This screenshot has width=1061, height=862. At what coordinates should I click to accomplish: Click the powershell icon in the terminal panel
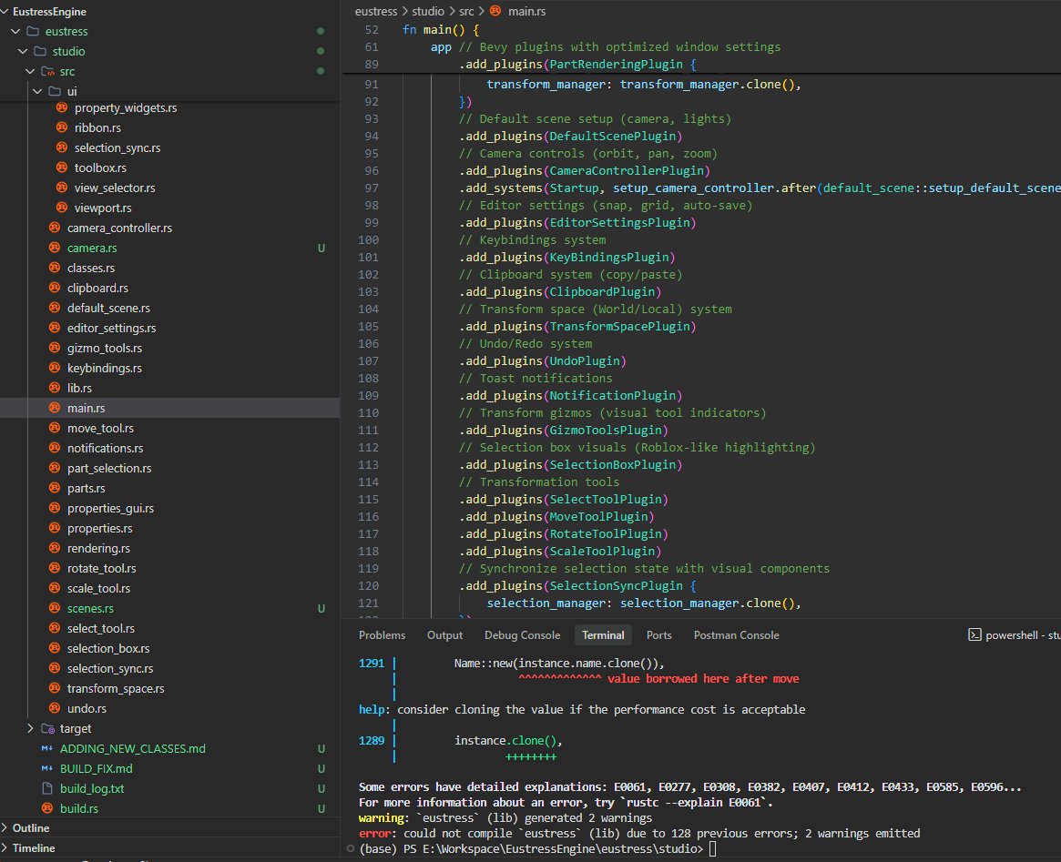974,634
